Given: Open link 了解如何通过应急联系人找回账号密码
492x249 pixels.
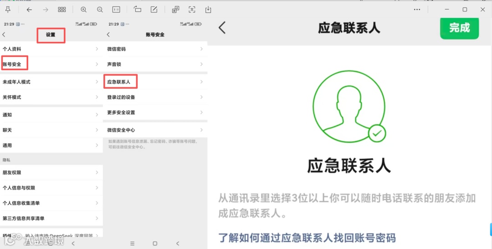Looking at the screenshot, I should (307, 238).
